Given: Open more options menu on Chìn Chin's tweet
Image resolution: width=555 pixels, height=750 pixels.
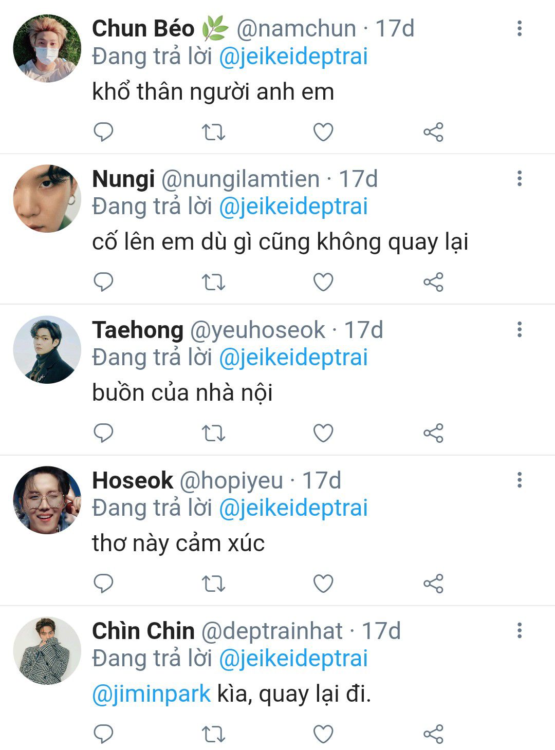Looking at the screenshot, I should (x=520, y=630).
